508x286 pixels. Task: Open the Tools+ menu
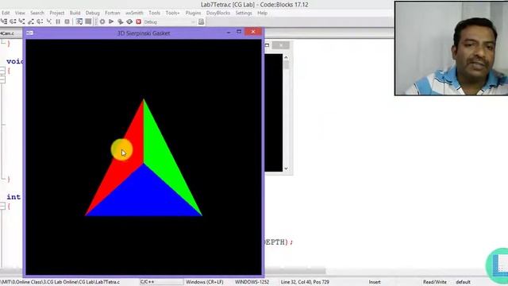click(173, 13)
